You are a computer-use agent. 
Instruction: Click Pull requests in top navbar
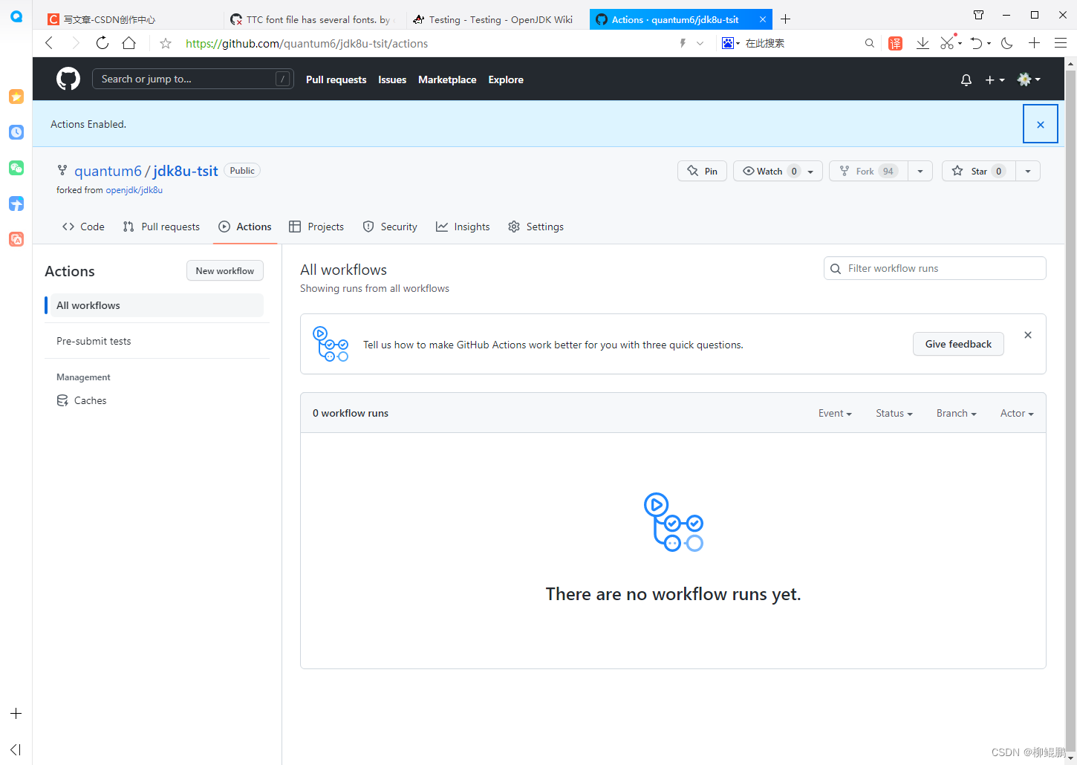(336, 79)
